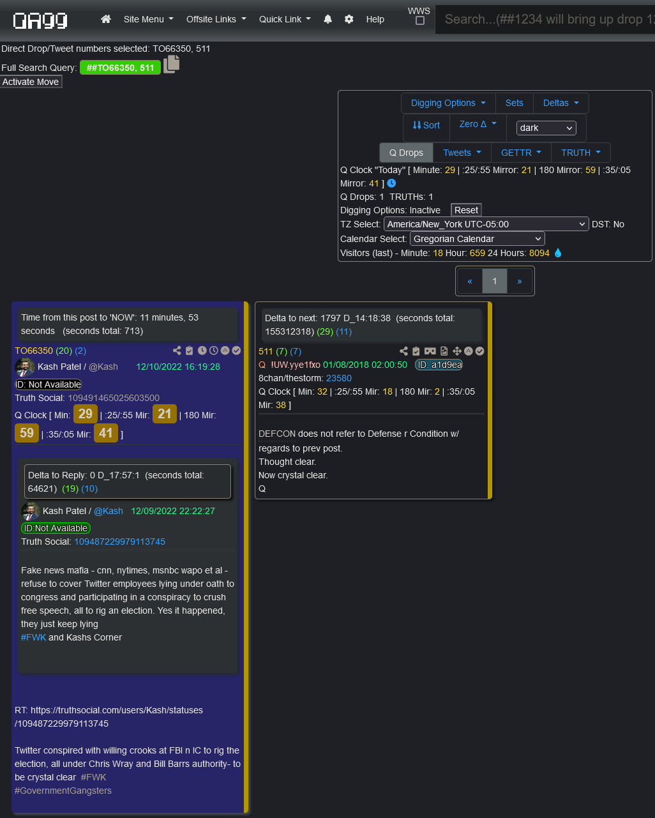This screenshot has height=818, width=655.
Task: Click the #FWK hashtag in reply post
Action: (x=33, y=637)
